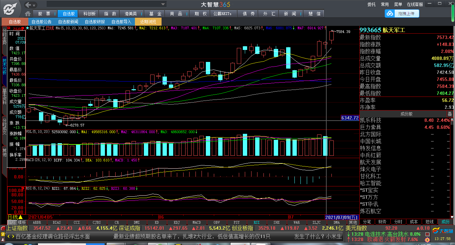Image resolution: width=455 pixels, height=245 pixels.
Task: Switch to 分时走势 side tab
Action: tap(4, 37)
